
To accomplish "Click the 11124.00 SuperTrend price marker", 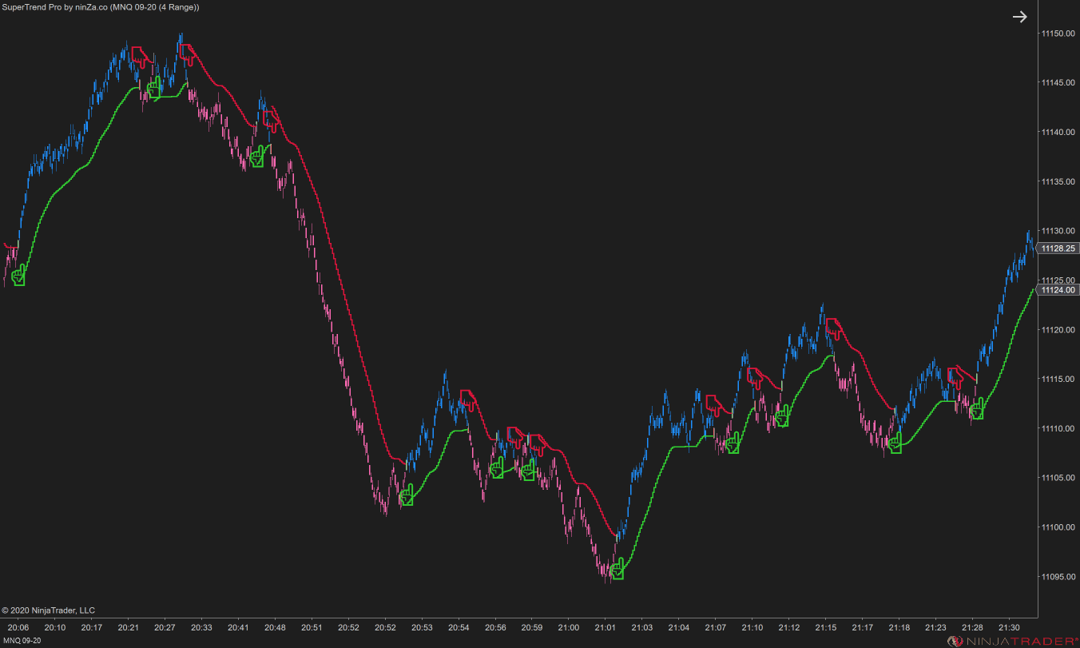I will pos(1058,290).
